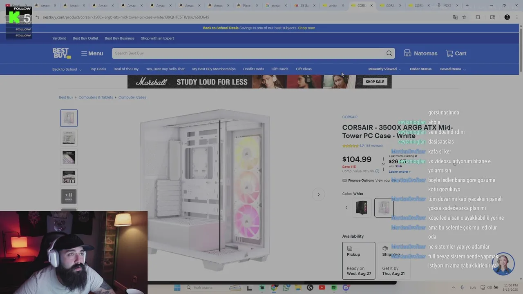Open Best Buy Business link
This screenshot has height=294, width=523.
(x=119, y=38)
